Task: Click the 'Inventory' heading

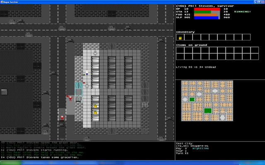Action: pos(185,32)
